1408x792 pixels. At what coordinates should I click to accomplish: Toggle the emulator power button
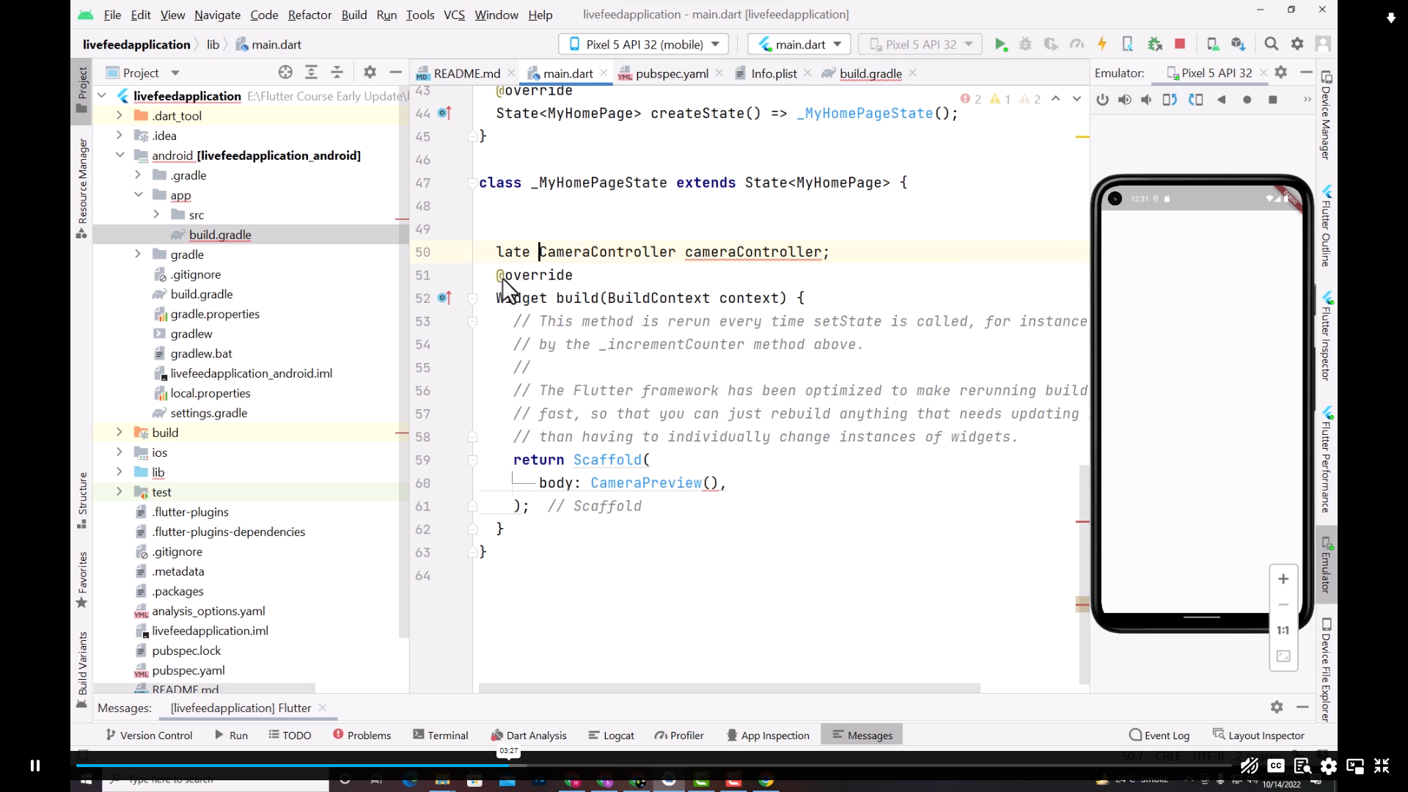(1102, 100)
